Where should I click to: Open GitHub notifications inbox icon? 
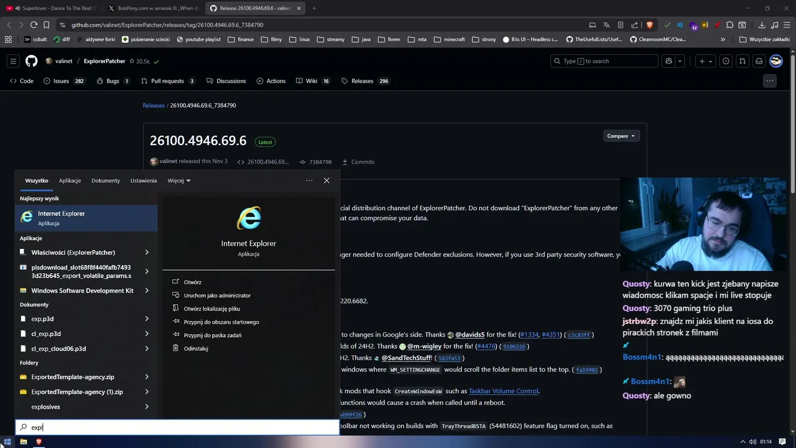[759, 61]
